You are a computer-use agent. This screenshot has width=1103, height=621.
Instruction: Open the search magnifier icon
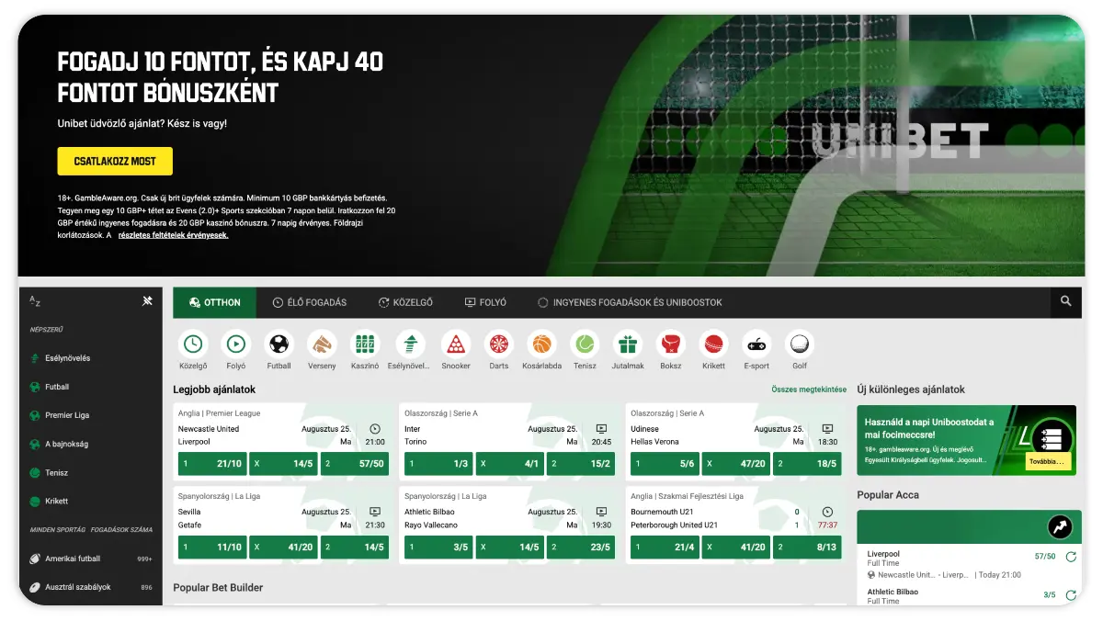(x=1065, y=301)
